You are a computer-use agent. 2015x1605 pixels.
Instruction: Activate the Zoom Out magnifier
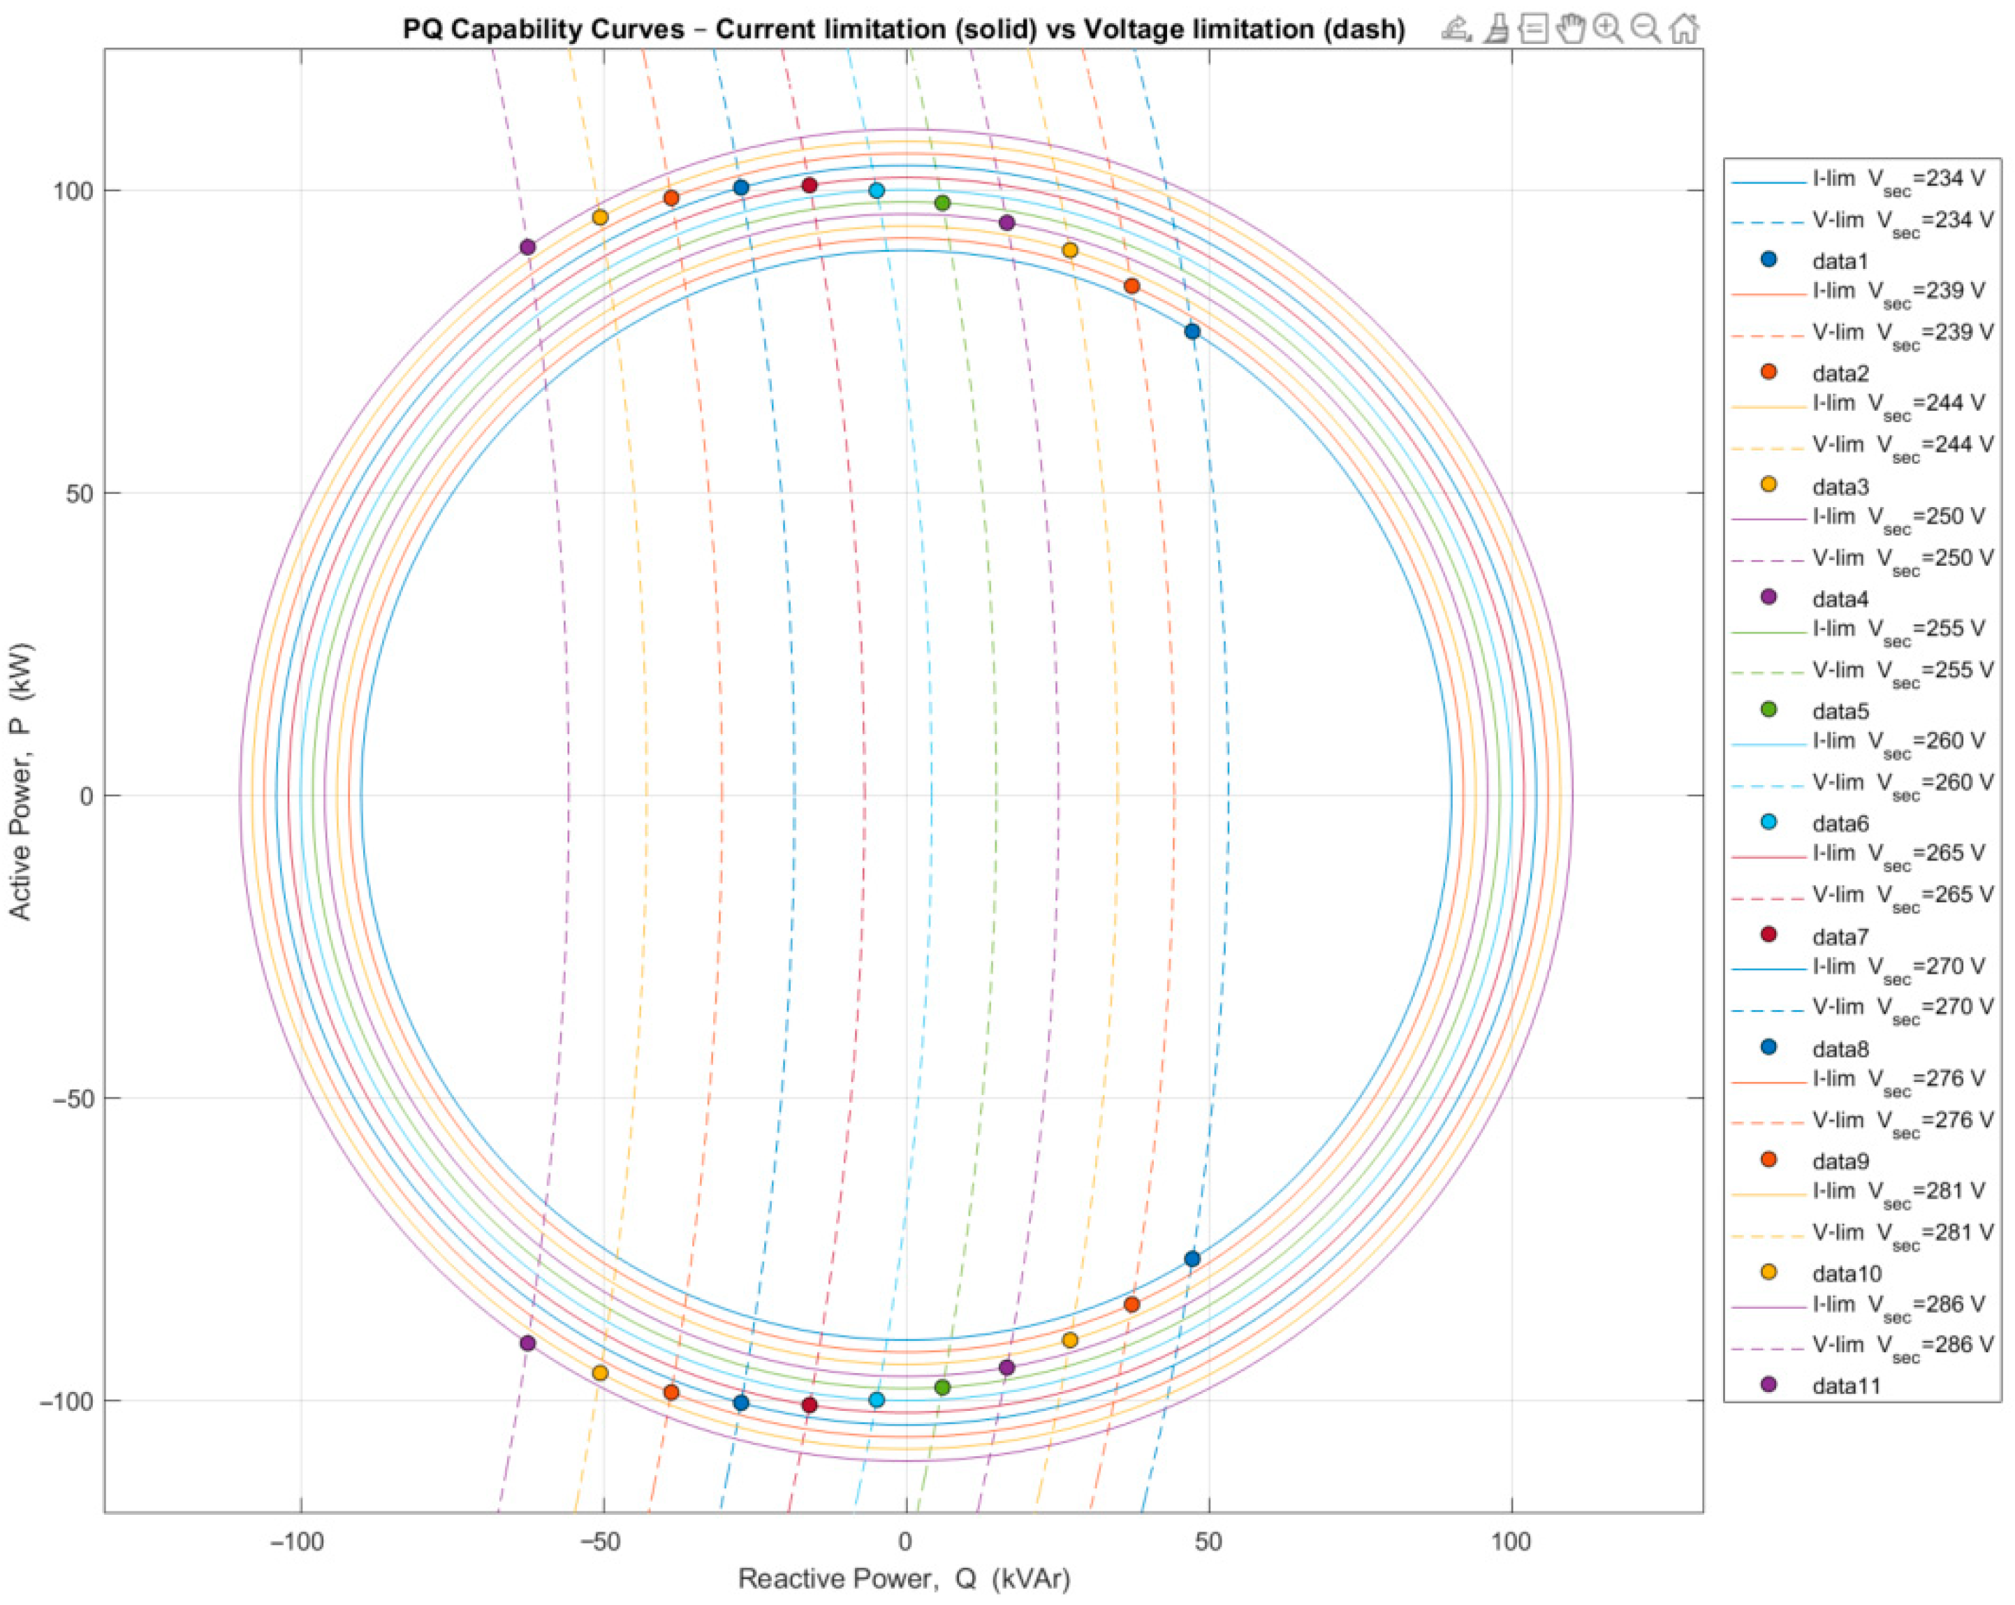(1646, 29)
